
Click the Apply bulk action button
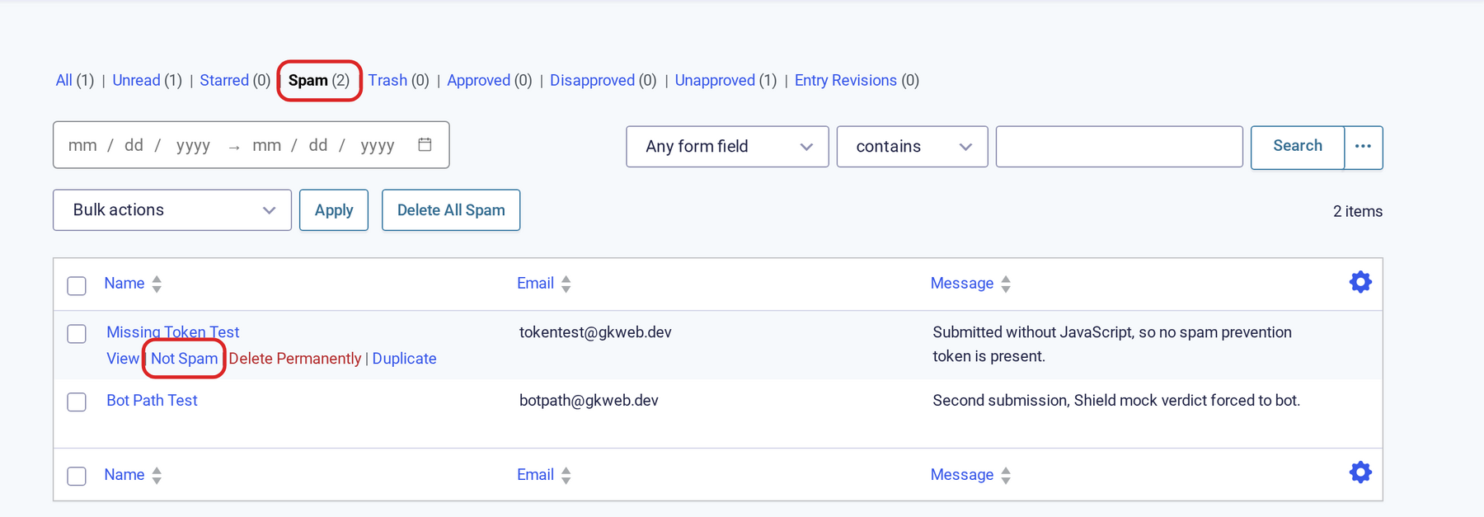point(334,210)
